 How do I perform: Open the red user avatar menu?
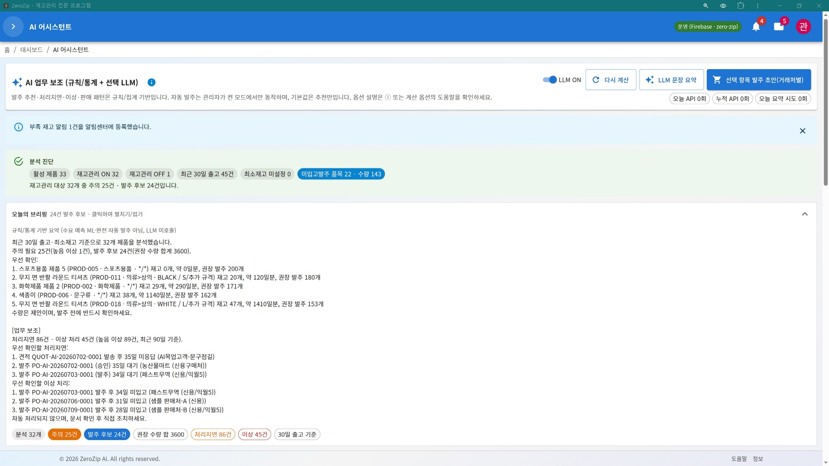(803, 26)
